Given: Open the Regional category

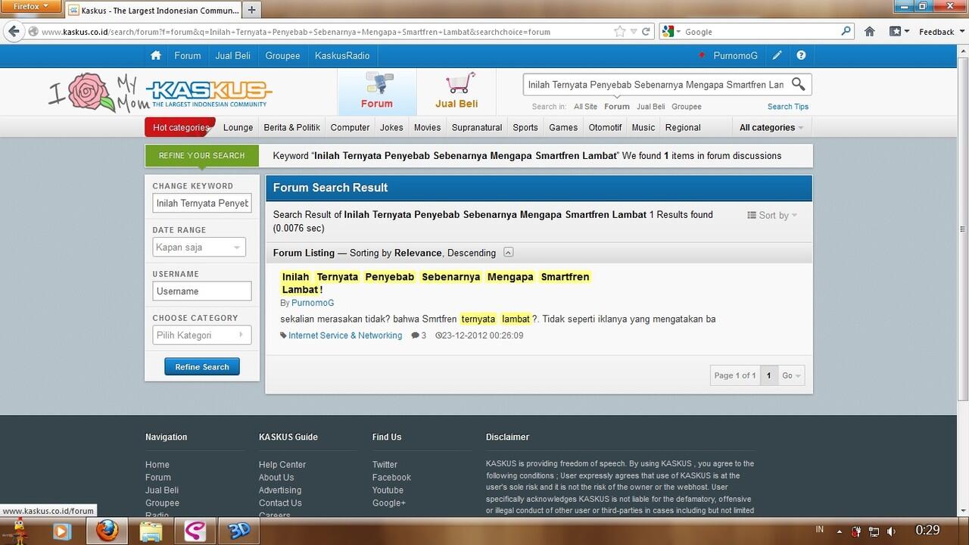Looking at the screenshot, I should pos(683,127).
